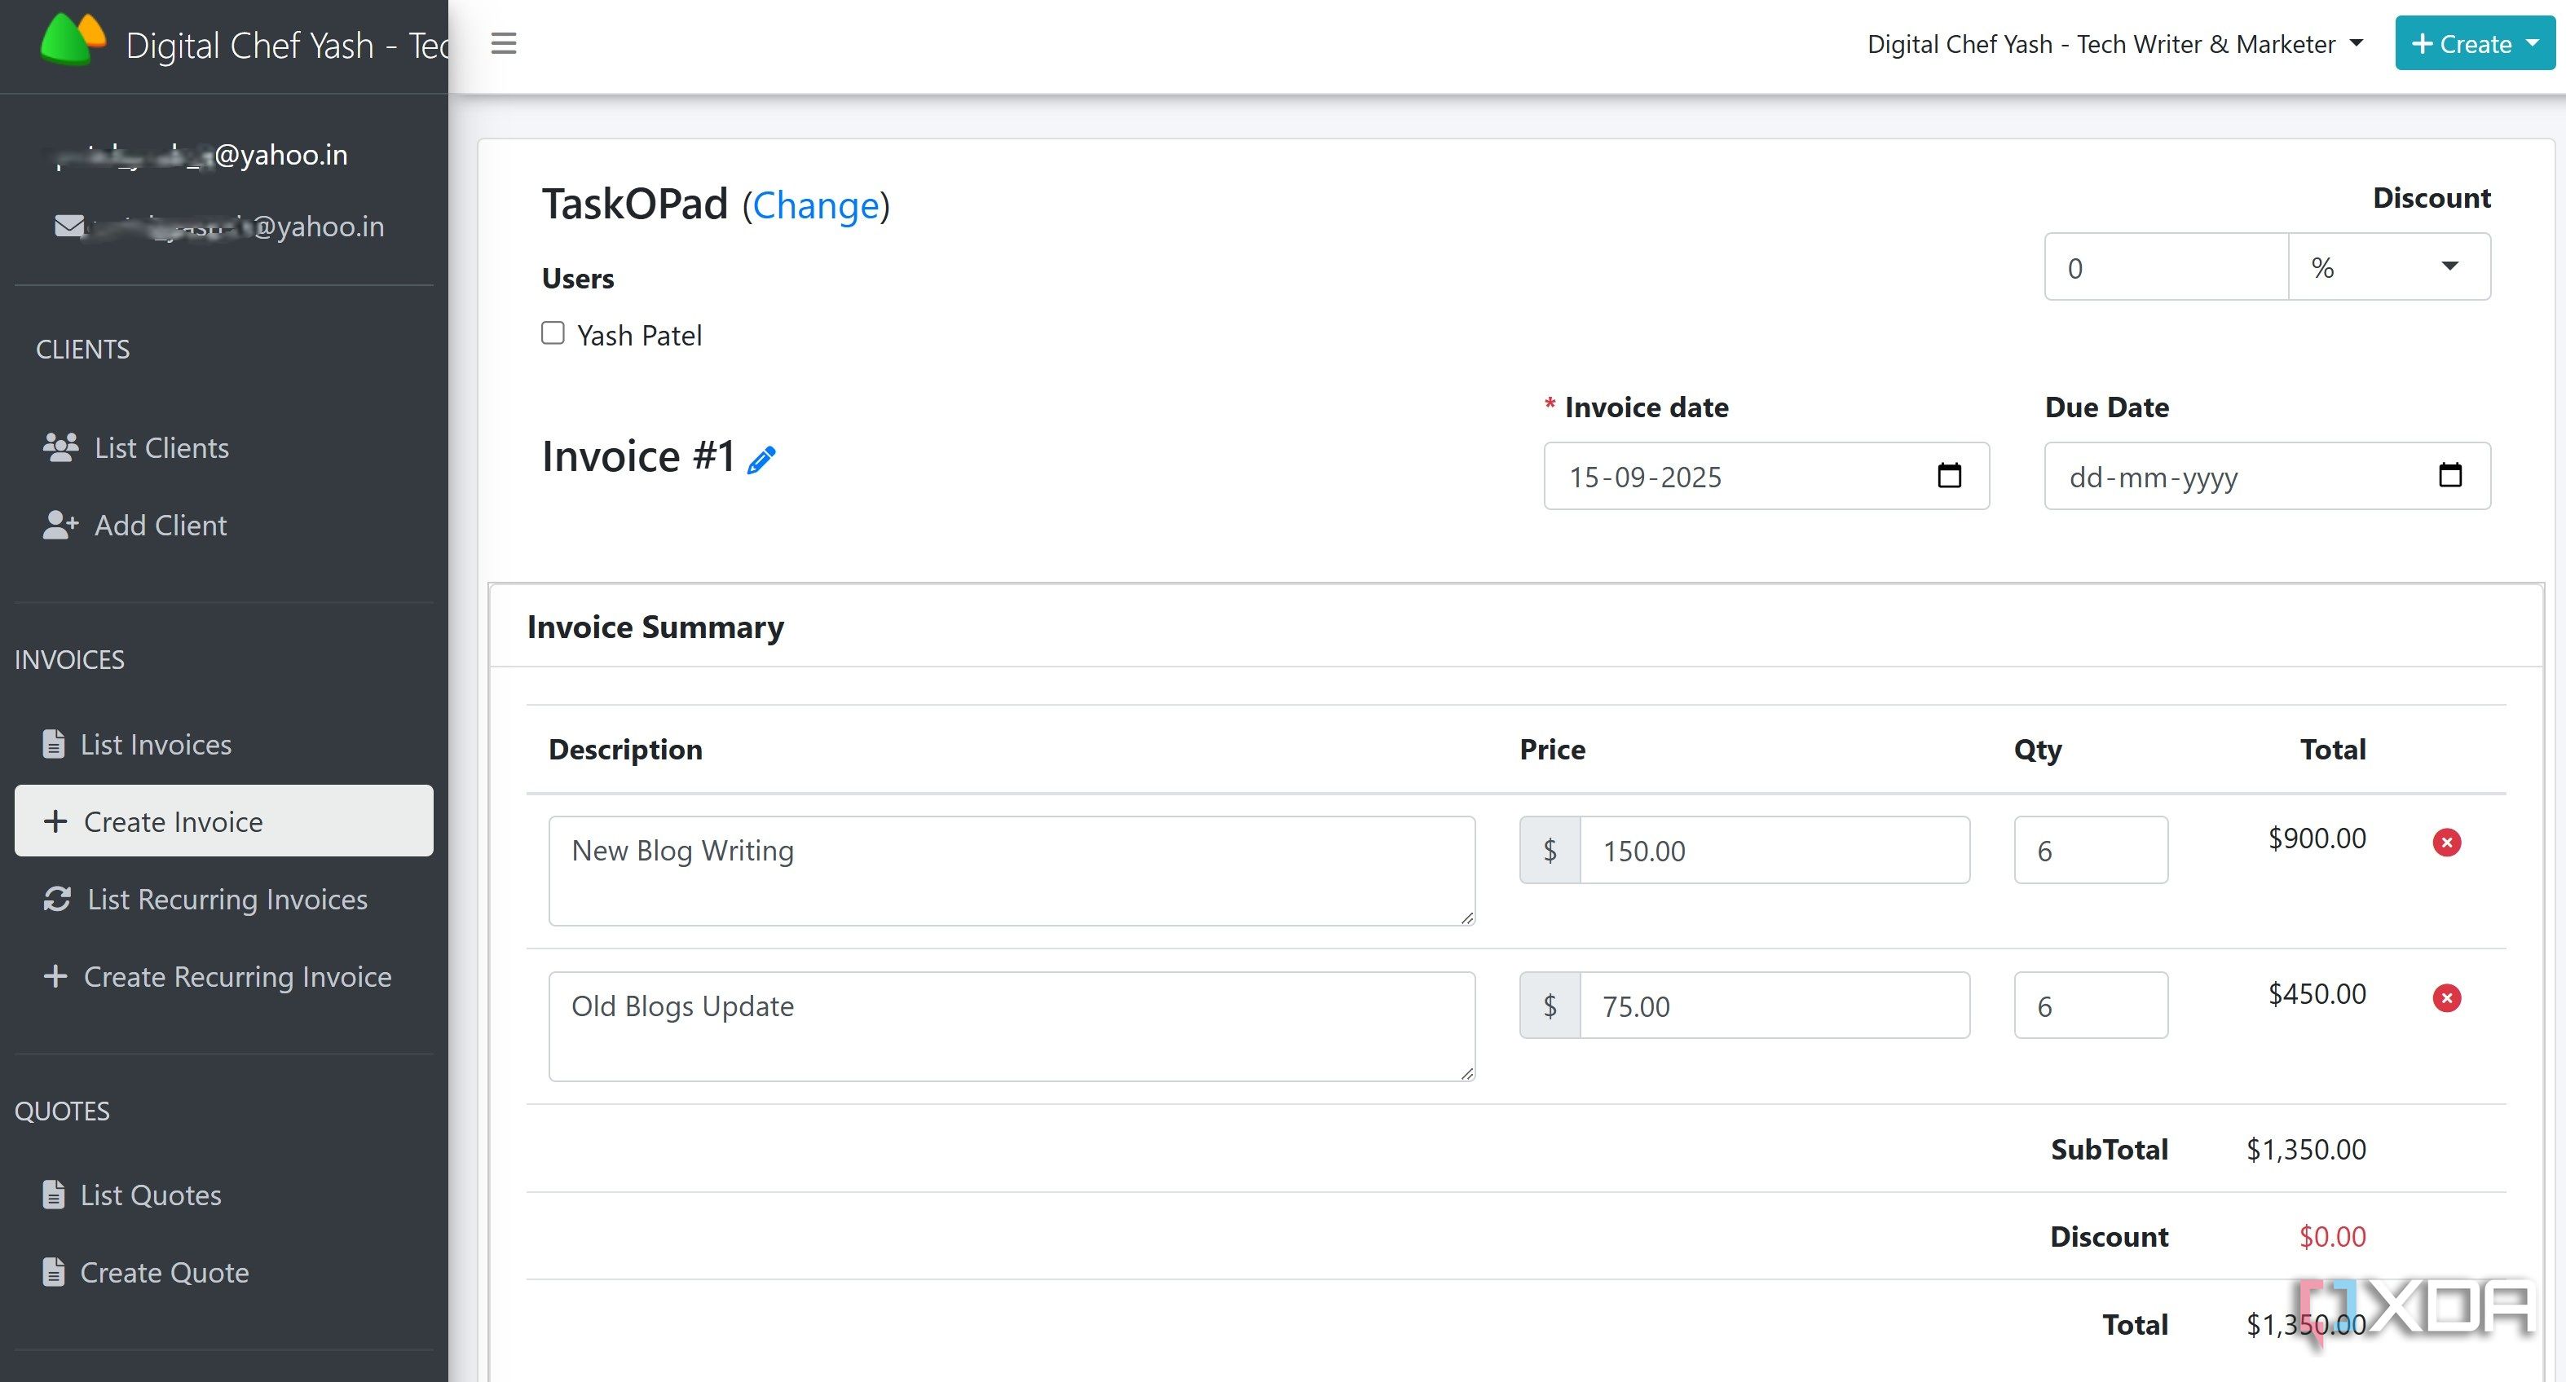Screen dimensions: 2566x1382
Task: Focus the Invoice date field
Action: tap(1766, 476)
